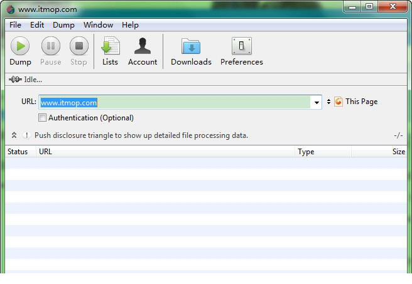Open the This Page scope stepper
Image resolution: width=412 pixels, height=284 pixels.
click(x=328, y=102)
